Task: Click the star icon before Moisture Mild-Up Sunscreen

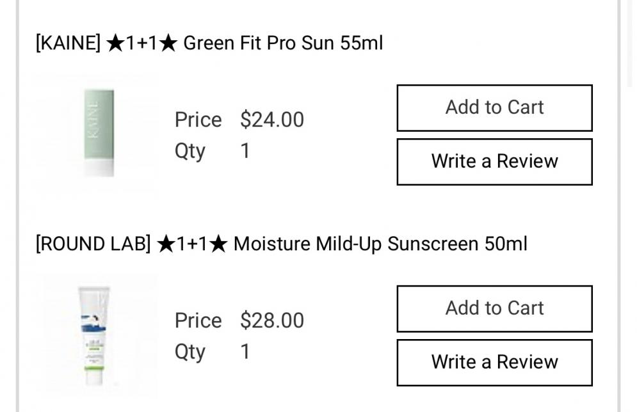Action: tap(218, 244)
